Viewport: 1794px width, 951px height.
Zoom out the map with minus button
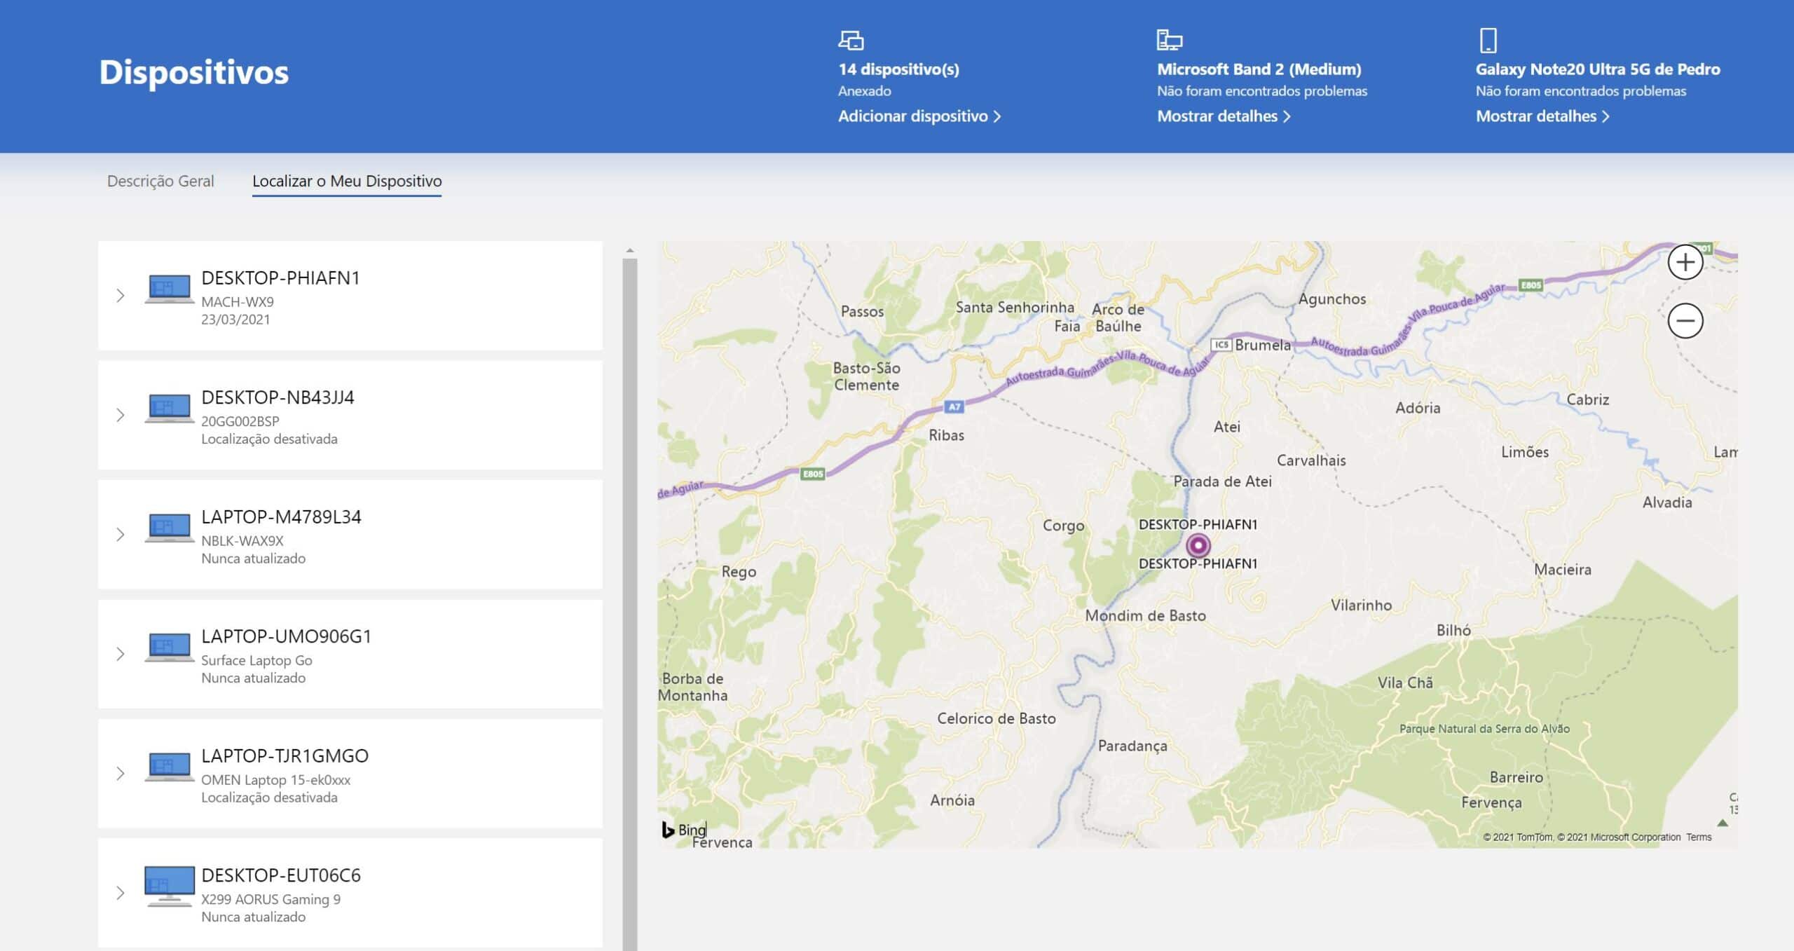[x=1685, y=321]
